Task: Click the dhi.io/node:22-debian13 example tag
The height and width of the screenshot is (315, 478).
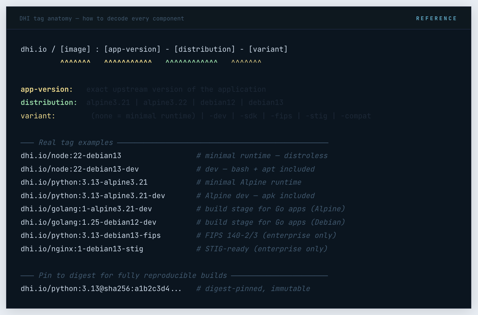Action: pos(71,155)
